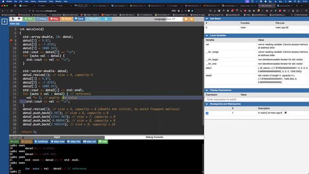Open debugger help with the green help button
This screenshot has width=309, height=174.
[103, 142]
